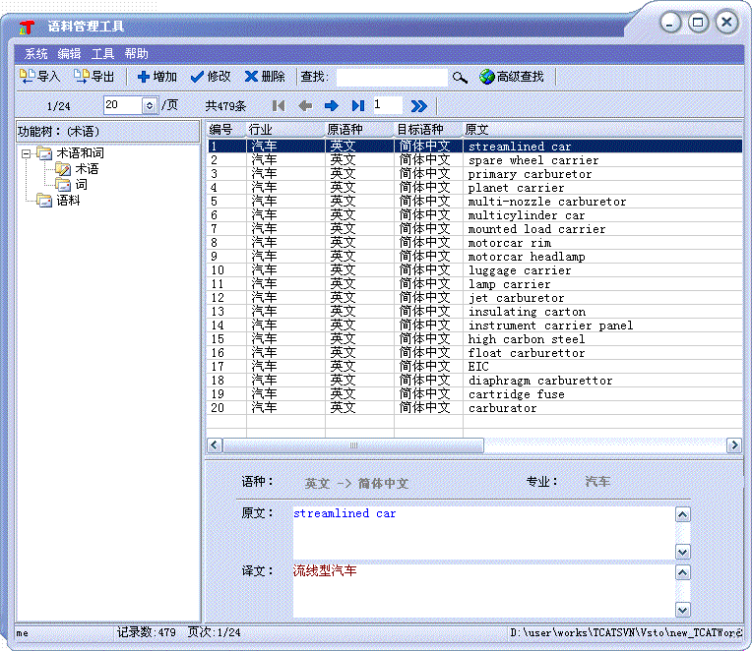Click the app logo in title bar
This screenshot has width=752, height=651.
(x=27, y=27)
